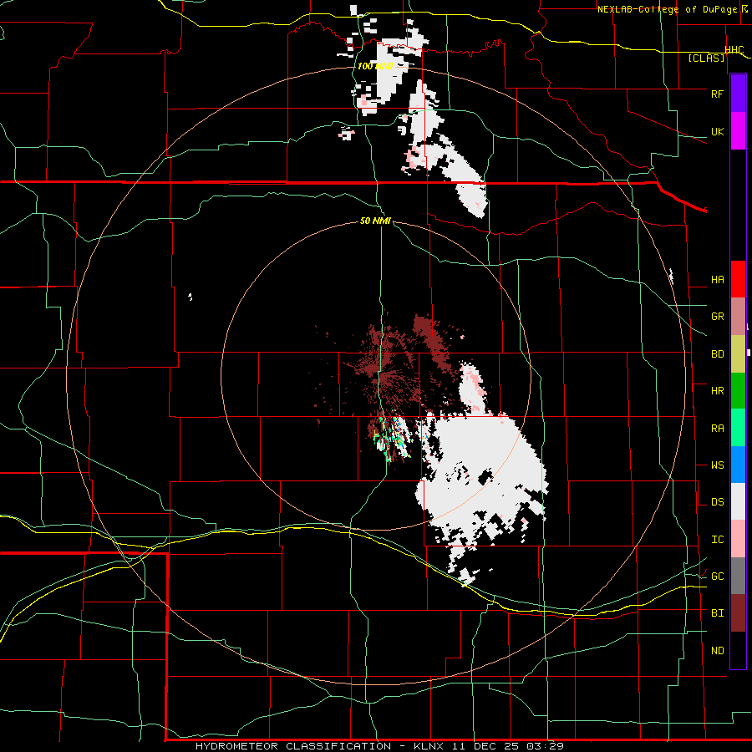Click the 50 NMI range ring label
Viewport: 752px width, 752px height.
click(375, 221)
